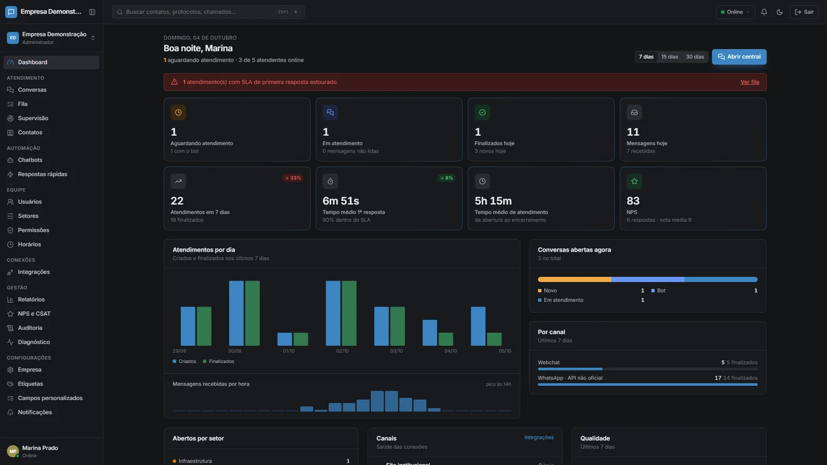The width and height of the screenshot is (827, 465).
Task: Open Campos personalizados settings
Action: [x=51, y=398]
